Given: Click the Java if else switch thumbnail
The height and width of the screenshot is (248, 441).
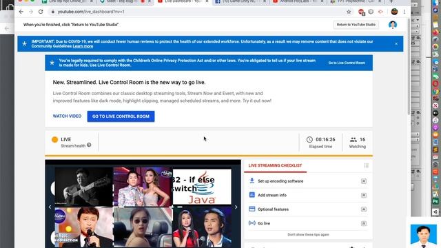Looking at the screenshot, I should click(202, 187).
